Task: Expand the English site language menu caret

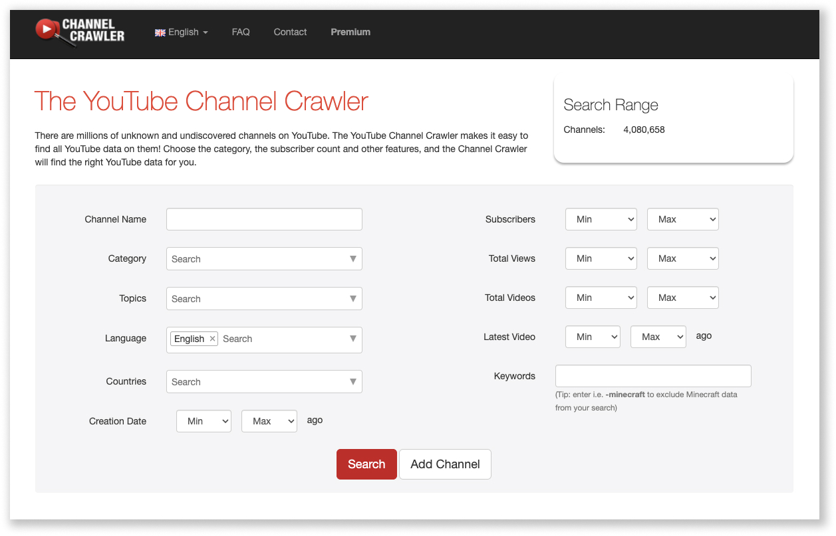Action: 206,31
